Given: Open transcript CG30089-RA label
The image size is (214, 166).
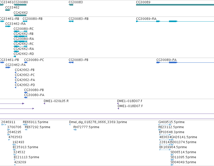Looking at the screenshot, I should tap(146, 19).
